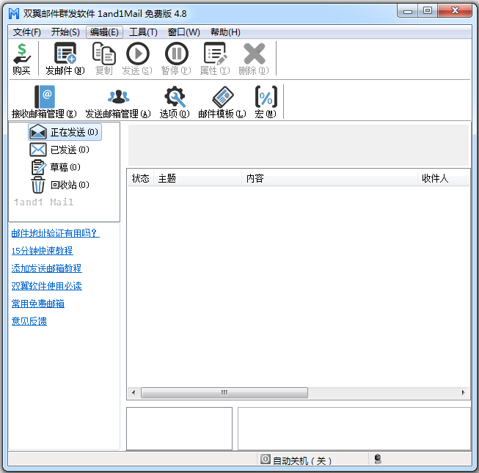
Task: Sort list by 主题 column header
Action: pos(197,178)
